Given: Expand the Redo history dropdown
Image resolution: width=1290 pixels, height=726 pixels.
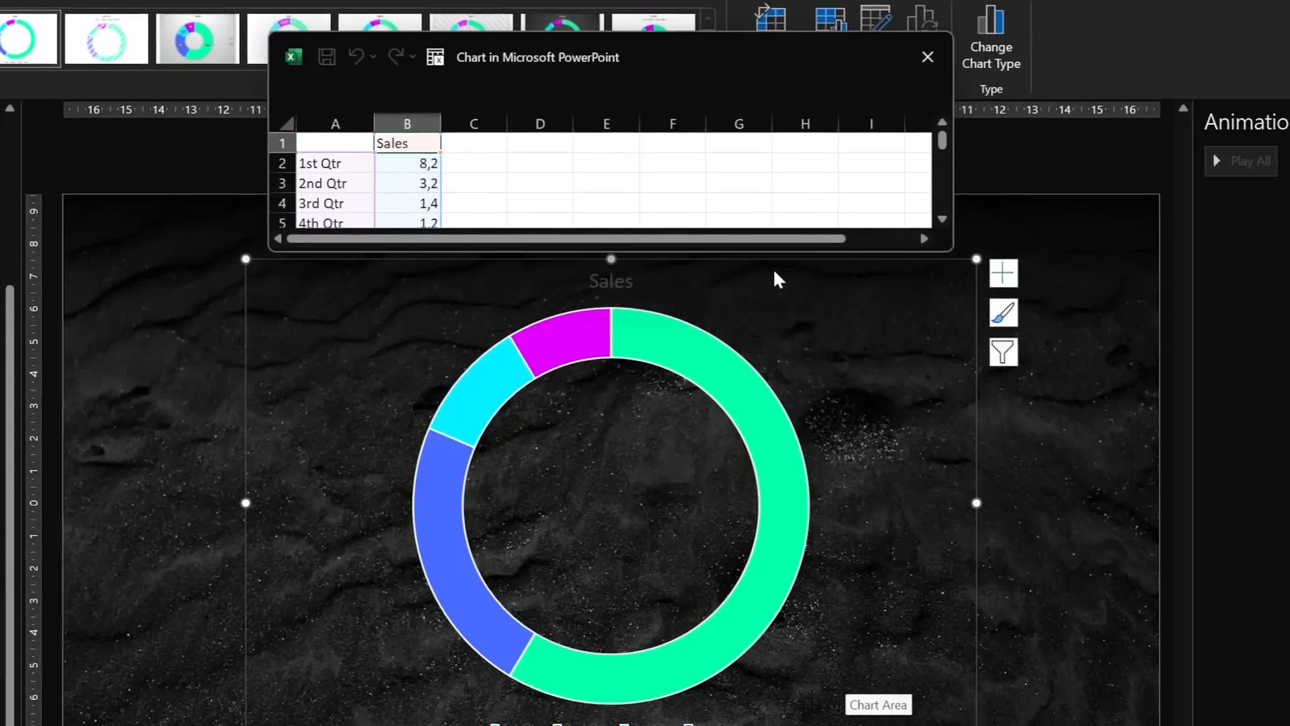Looking at the screenshot, I should tap(413, 57).
